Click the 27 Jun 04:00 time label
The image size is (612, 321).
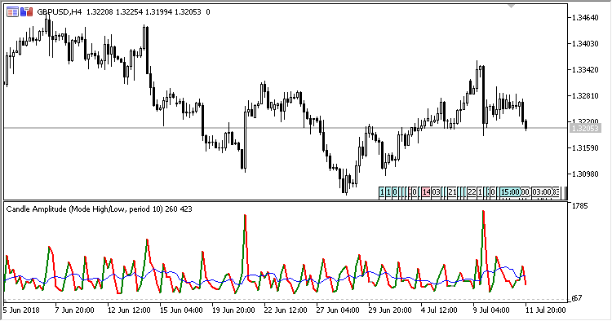point(339,310)
